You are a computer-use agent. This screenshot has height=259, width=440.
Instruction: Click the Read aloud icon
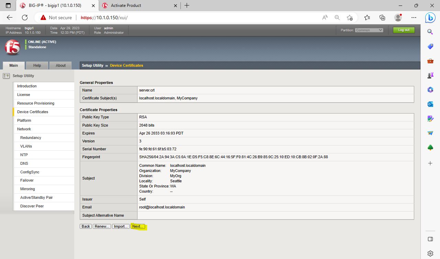coord(325,18)
